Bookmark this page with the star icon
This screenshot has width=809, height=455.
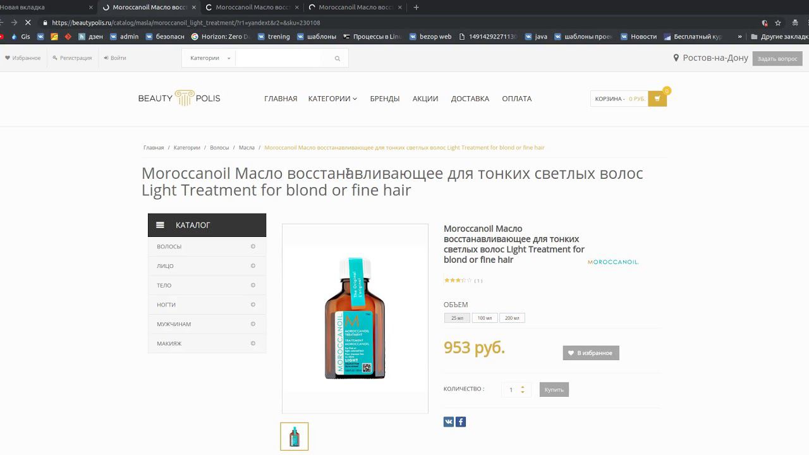pos(778,23)
